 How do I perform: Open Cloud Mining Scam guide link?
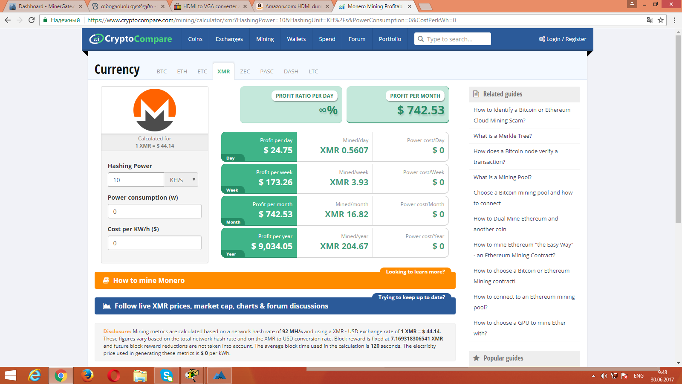click(x=522, y=115)
